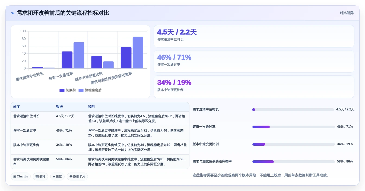Click the footnote about 连续观察两个版本周期
365x191 pixels.
point(261,176)
